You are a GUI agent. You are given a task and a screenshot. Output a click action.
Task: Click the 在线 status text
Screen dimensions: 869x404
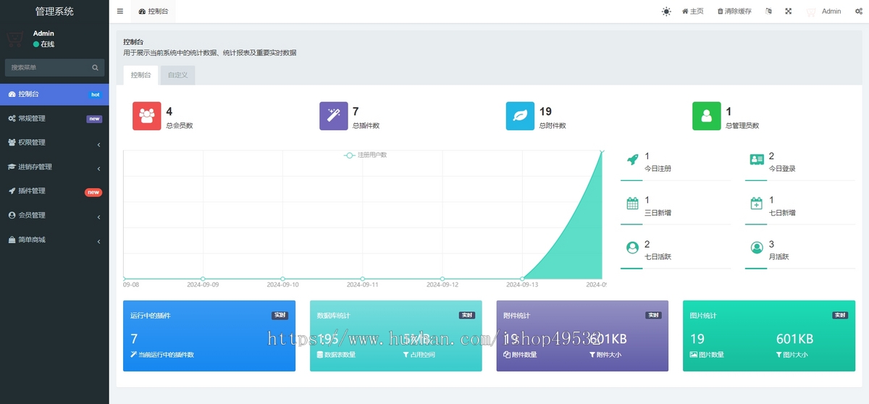click(x=47, y=44)
